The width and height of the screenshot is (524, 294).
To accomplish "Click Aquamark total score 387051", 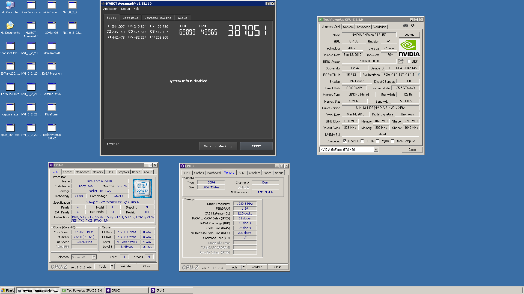I will 247,30.
